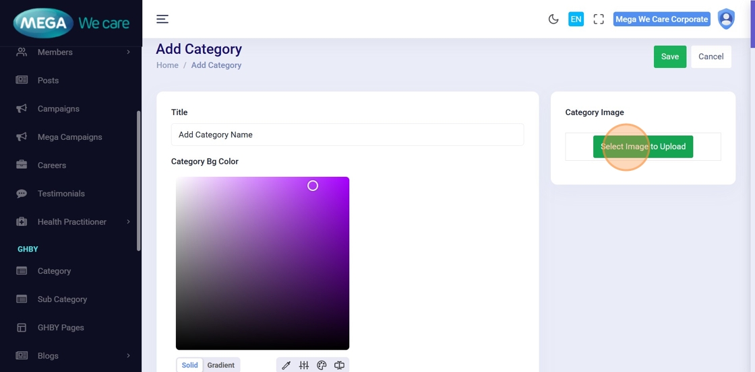This screenshot has width=755, height=372.
Task: Switch color mode to Gradient
Action: coord(220,365)
